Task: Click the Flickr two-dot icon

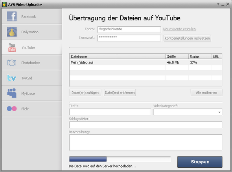Action: click(x=12, y=109)
